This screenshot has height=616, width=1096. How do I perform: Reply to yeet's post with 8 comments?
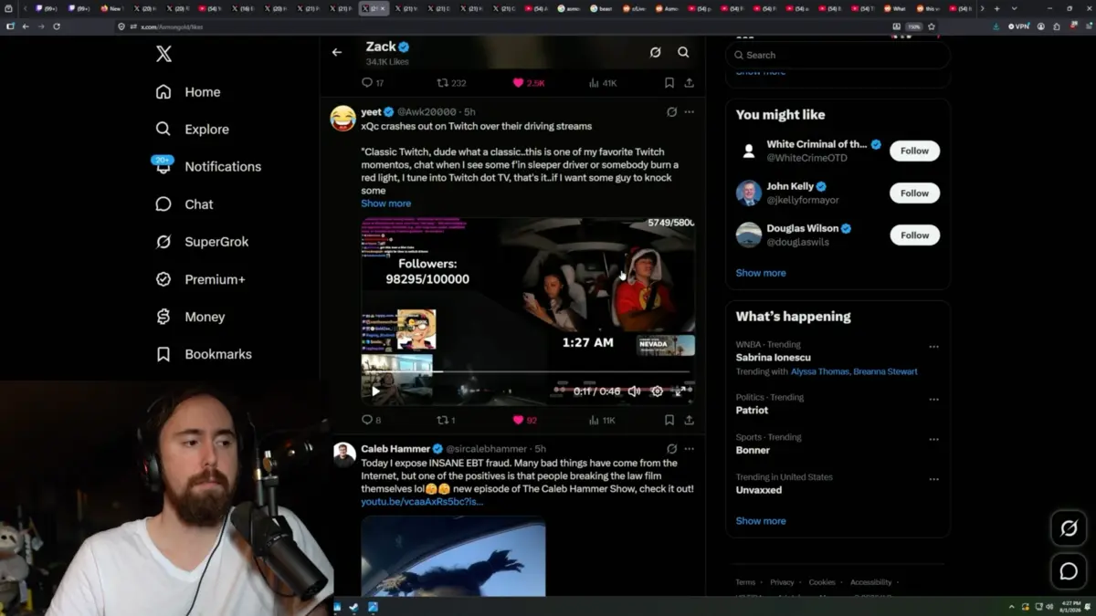tap(372, 421)
